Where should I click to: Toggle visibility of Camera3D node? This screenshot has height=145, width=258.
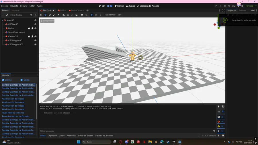[x=35, y=36]
